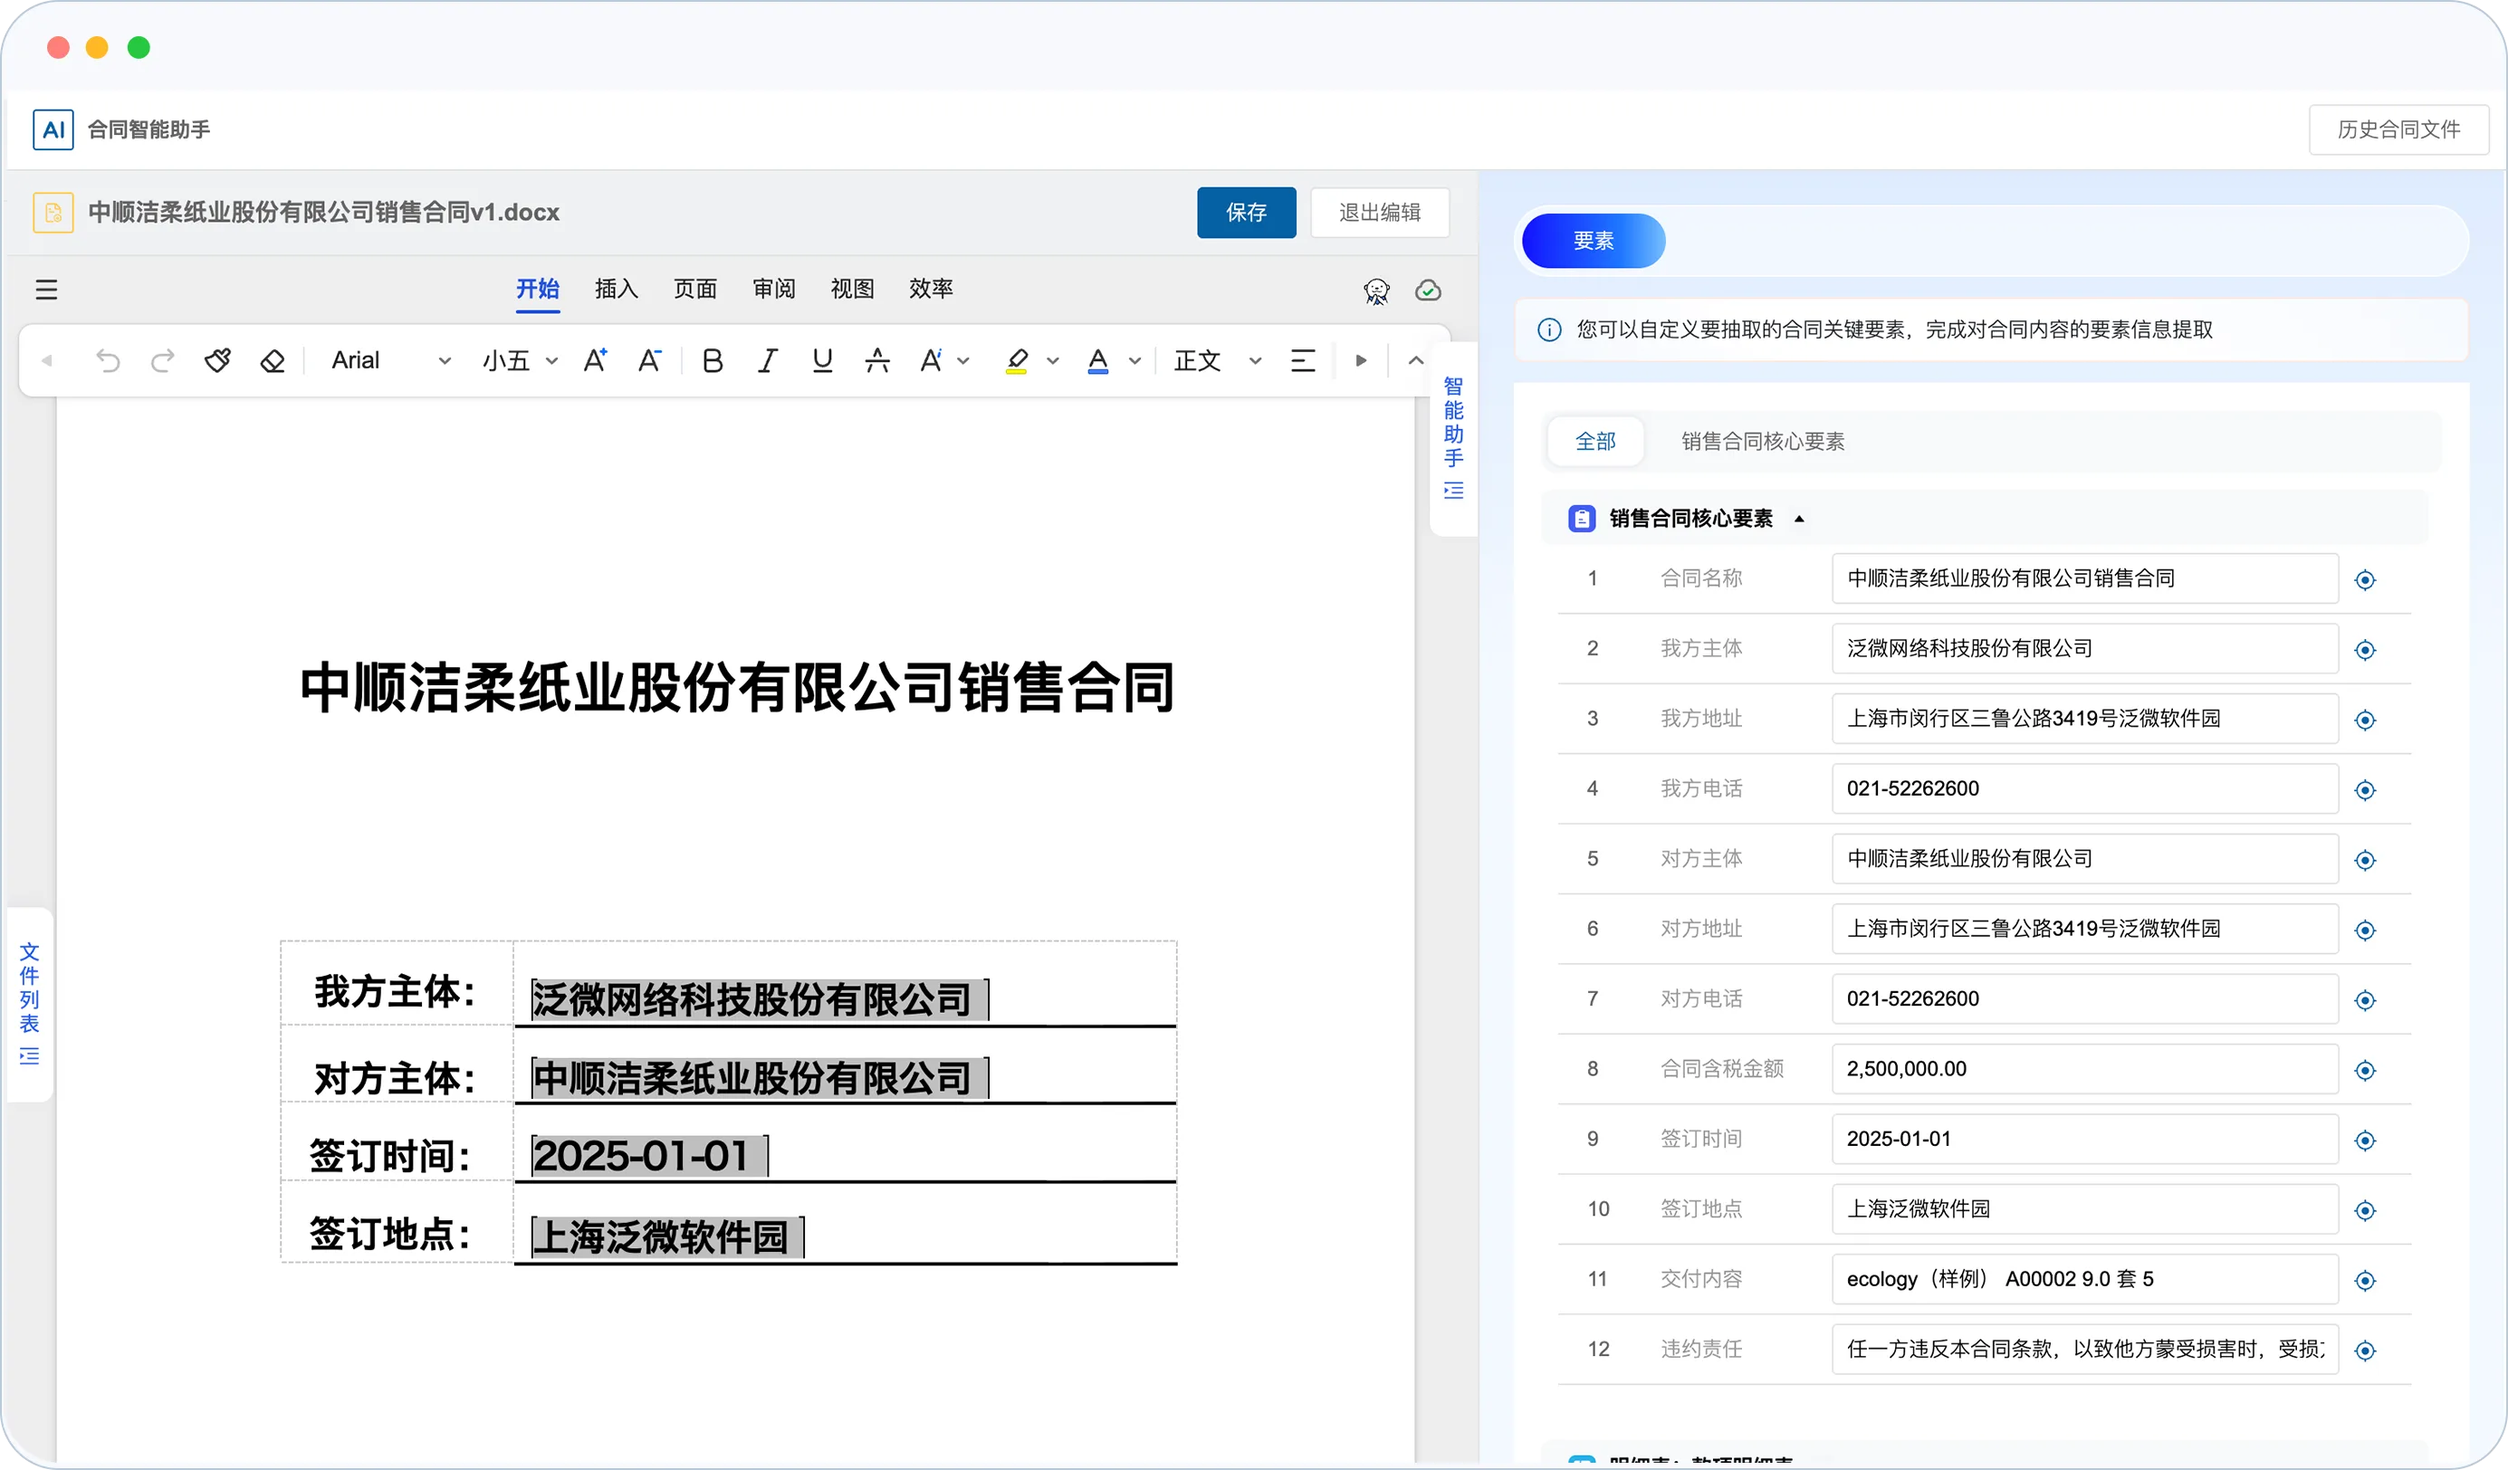The height and width of the screenshot is (1470, 2508).
Task: Click the 退出编辑 button
Action: [1380, 212]
